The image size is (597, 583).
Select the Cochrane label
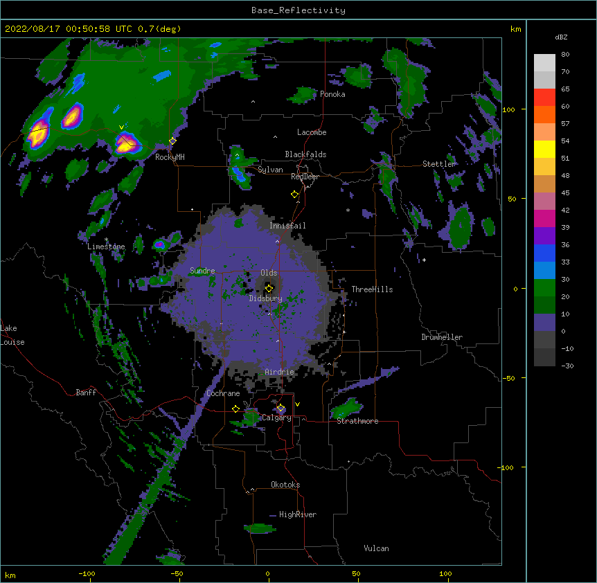pos(223,393)
